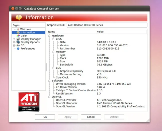Select the Driver Packaging Version row
The height and width of the screenshot is (131, 162).
pyautogui.click(x=97, y=84)
